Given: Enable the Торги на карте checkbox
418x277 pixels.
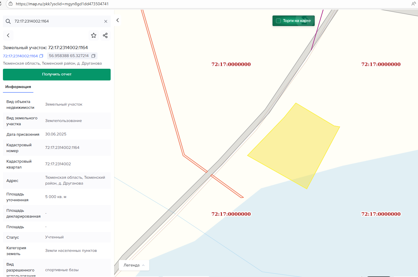Looking at the screenshot, I should (x=278, y=21).
